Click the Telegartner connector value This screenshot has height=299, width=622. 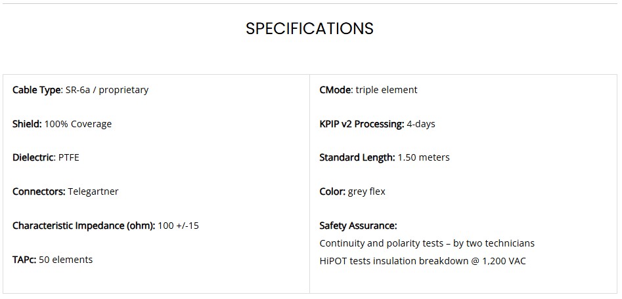[x=93, y=191]
